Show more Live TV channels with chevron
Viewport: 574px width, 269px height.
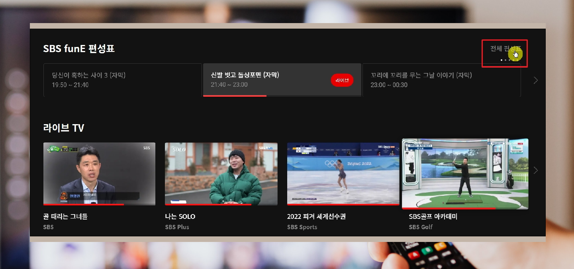[x=536, y=170]
